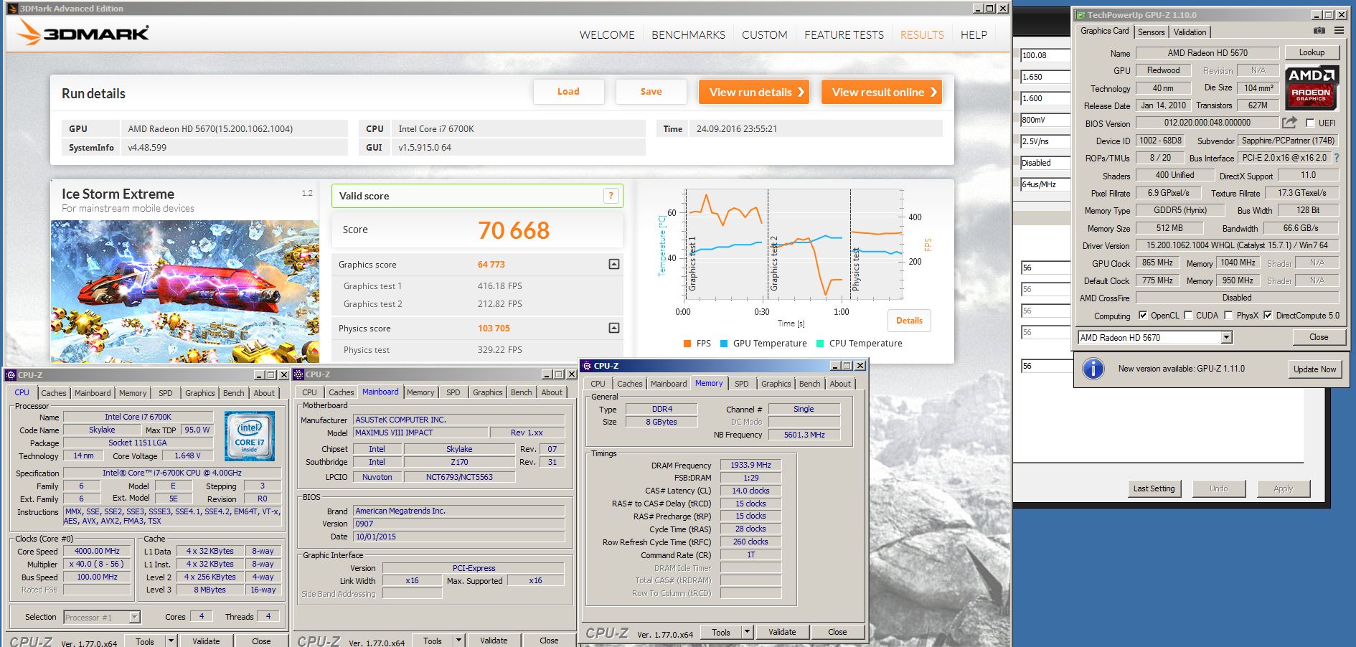Click the blue info icon for new GPU-Z version
This screenshot has width=1356, height=647.
(1093, 369)
